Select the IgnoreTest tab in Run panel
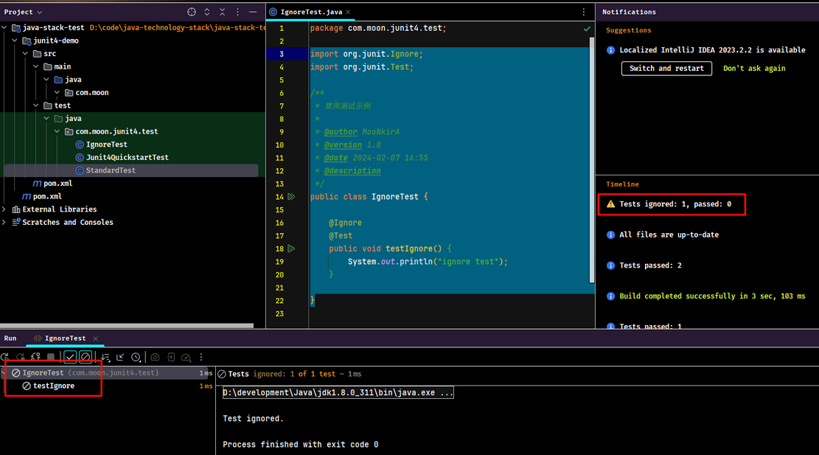The height and width of the screenshot is (455, 819). pos(66,338)
